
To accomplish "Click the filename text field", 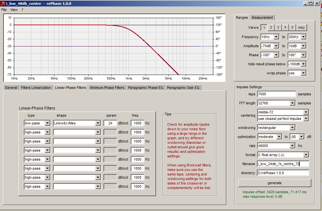I will pos(283,164).
